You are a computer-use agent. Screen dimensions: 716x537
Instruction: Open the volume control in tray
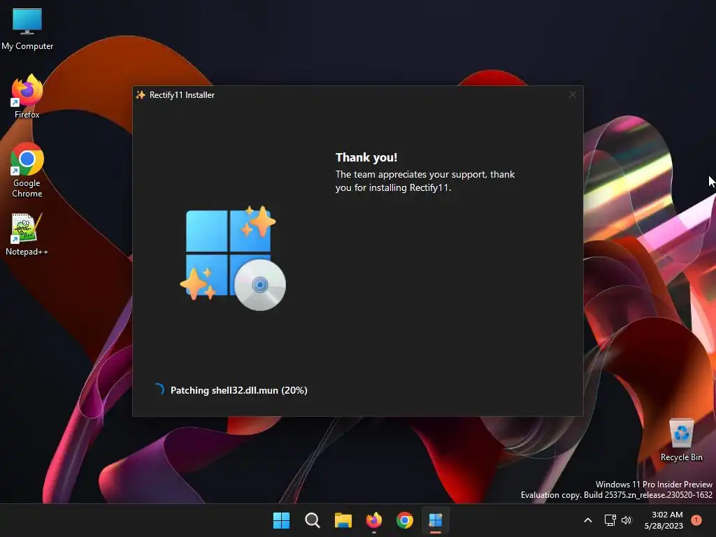(x=626, y=520)
